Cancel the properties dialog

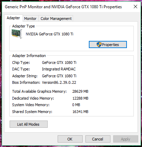tap(98, 139)
